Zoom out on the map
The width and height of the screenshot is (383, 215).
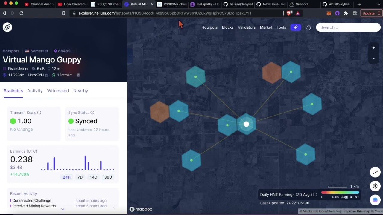coord(373,58)
